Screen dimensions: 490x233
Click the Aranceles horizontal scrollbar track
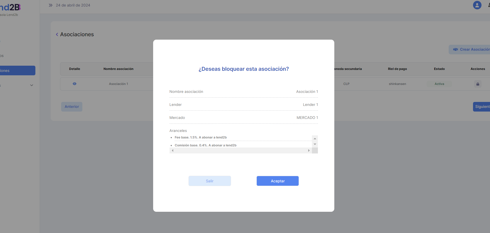(x=241, y=151)
